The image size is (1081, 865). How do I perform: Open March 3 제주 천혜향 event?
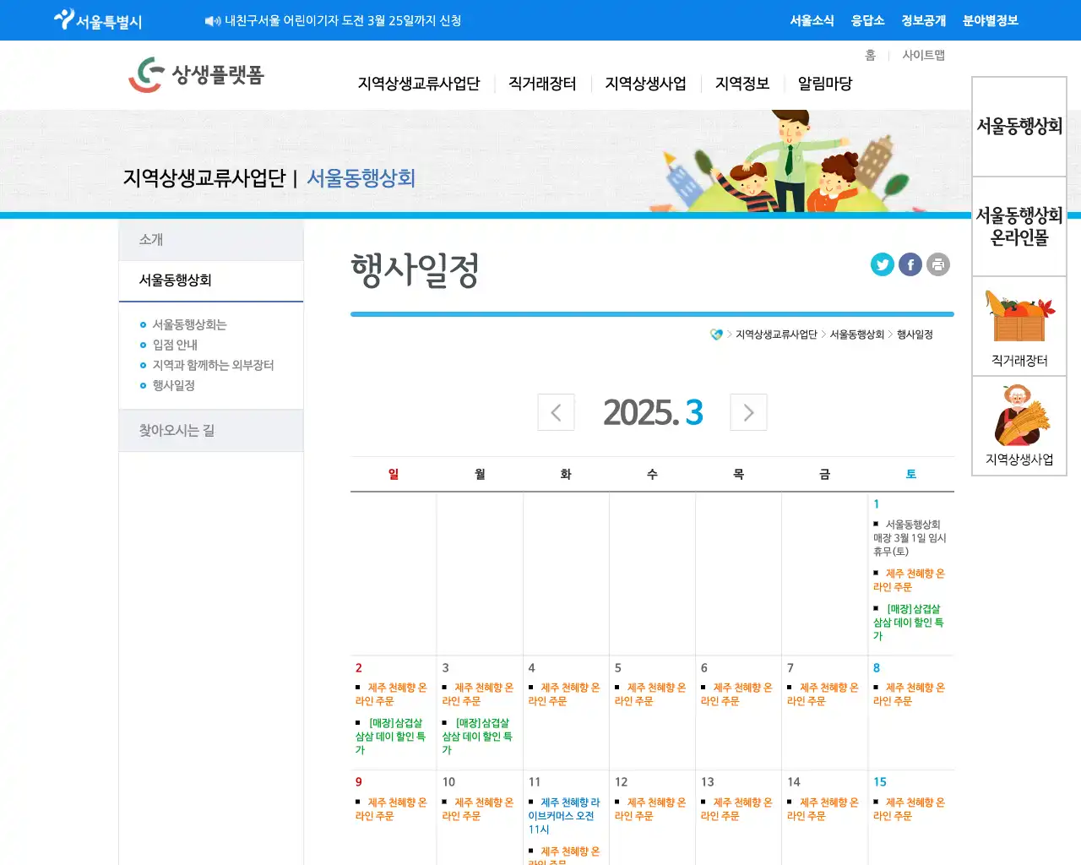click(478, 694)
